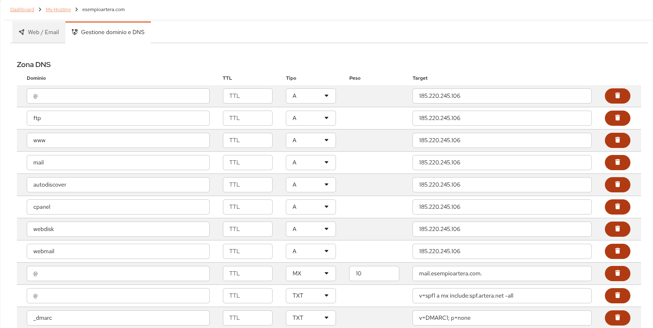Open type dropdown for webmail record
Image resolution: width=653 pixels, height=328 pixels.
pyautogui.click(x=311, y=251)
